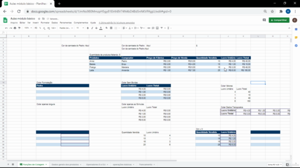Open the 123 number format dropdown
The height and width of the screenshot is (168, 300).
tap(53, 28)
